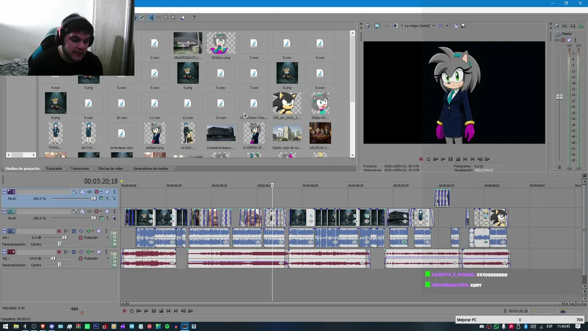The width and height of the screenshot is (588, 331).
Task: Stop playback in preview window
Action: (458, 159)
